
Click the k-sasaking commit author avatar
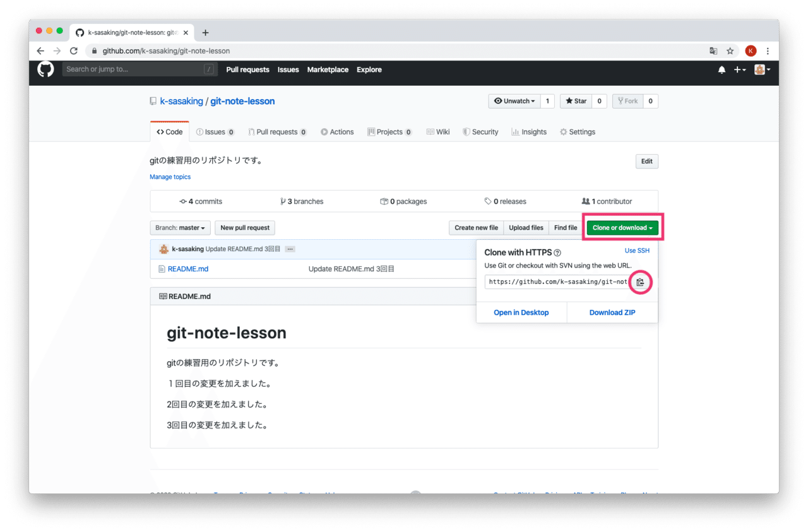pyautogui.click(x=163, y=249)
